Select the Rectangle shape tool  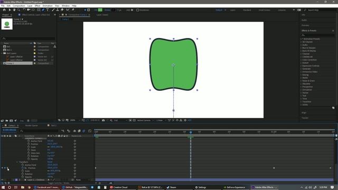39,10
